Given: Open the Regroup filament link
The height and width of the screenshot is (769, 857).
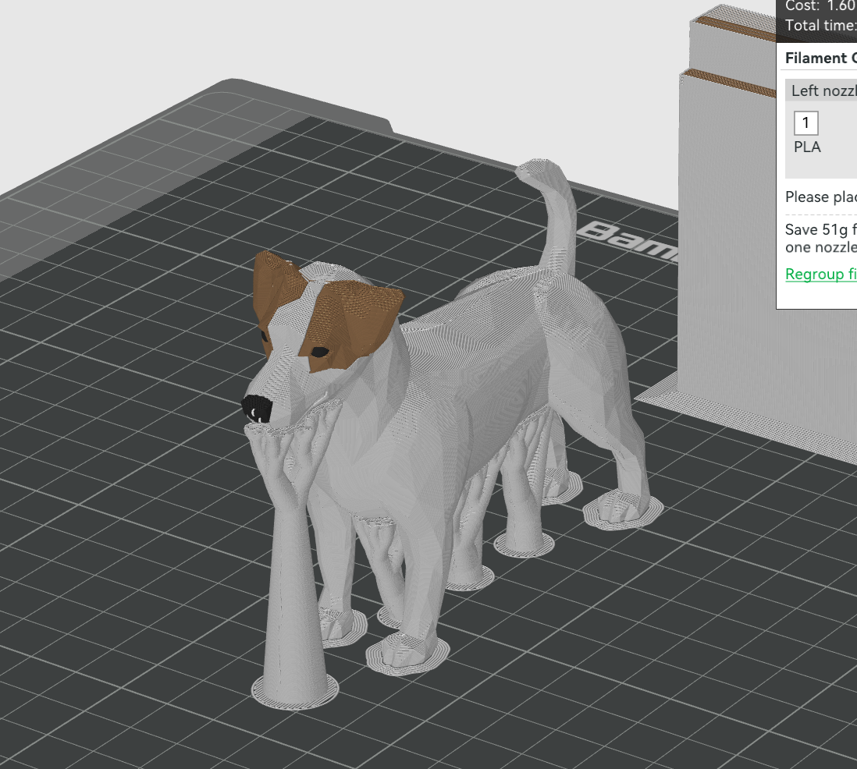Looking at the screenshot, I should point(821,274).
